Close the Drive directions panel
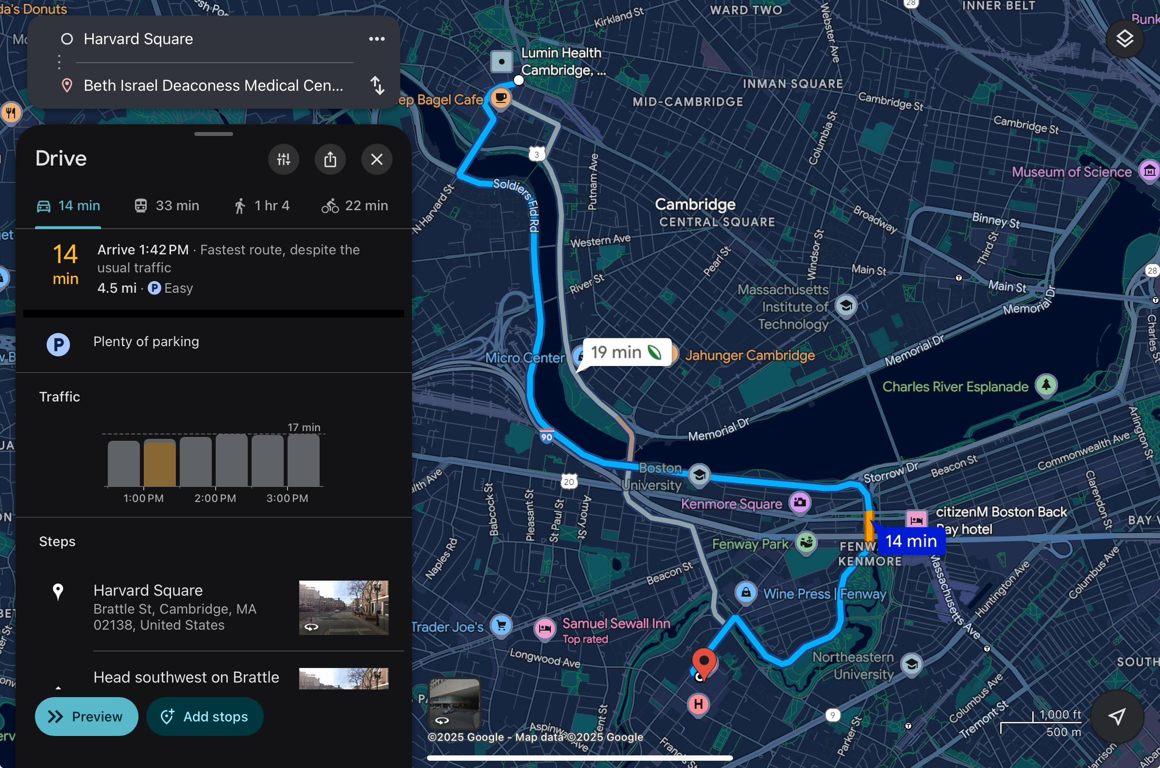Screen dimensions: 1160x768 point(376,159)
